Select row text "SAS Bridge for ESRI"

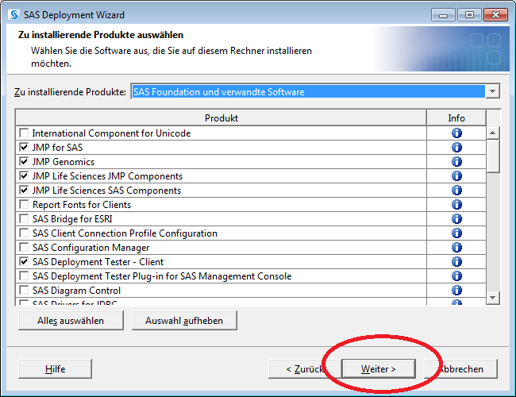72,219
